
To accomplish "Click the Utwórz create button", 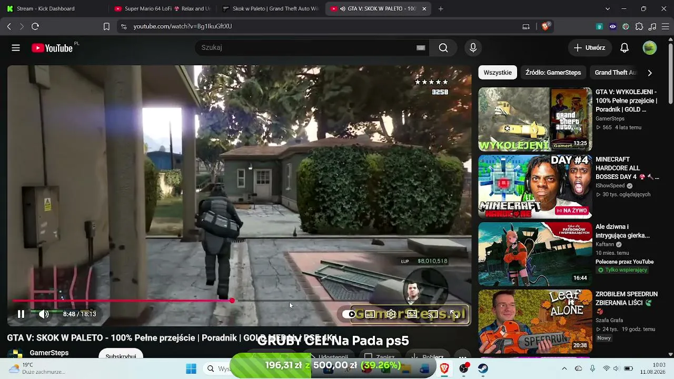I will (590, 48).
